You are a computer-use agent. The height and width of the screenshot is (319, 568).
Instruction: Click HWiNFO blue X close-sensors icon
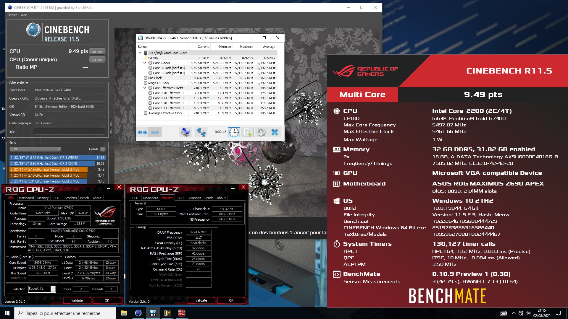coord(275,132)
